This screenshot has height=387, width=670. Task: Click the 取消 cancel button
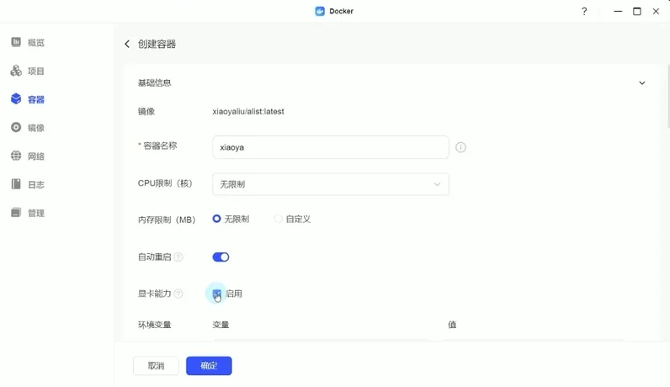[156, 366]
